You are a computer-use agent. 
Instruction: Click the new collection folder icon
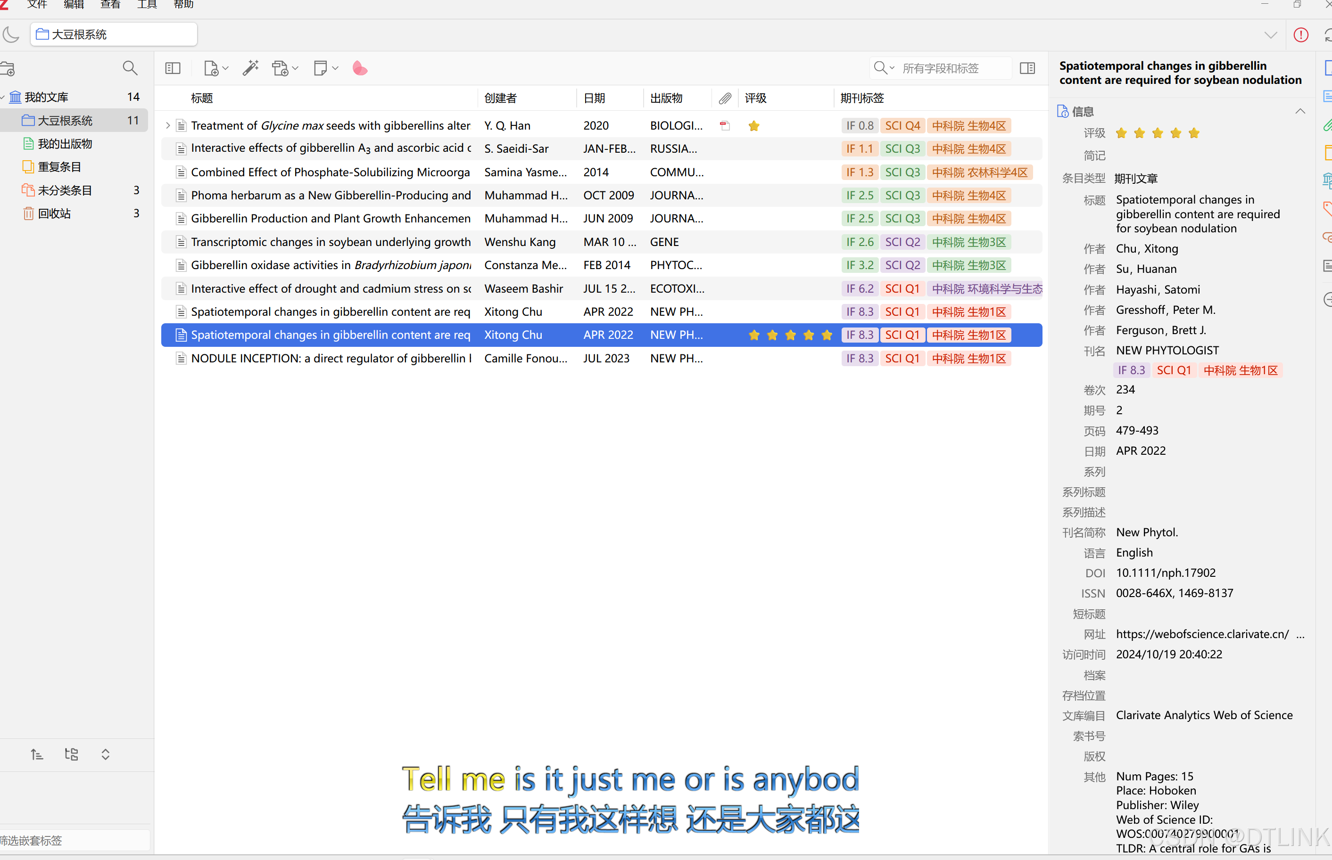8,69
